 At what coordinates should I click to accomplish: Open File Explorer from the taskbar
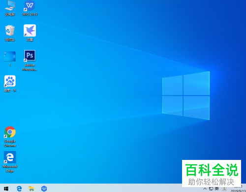coord(31,189)
